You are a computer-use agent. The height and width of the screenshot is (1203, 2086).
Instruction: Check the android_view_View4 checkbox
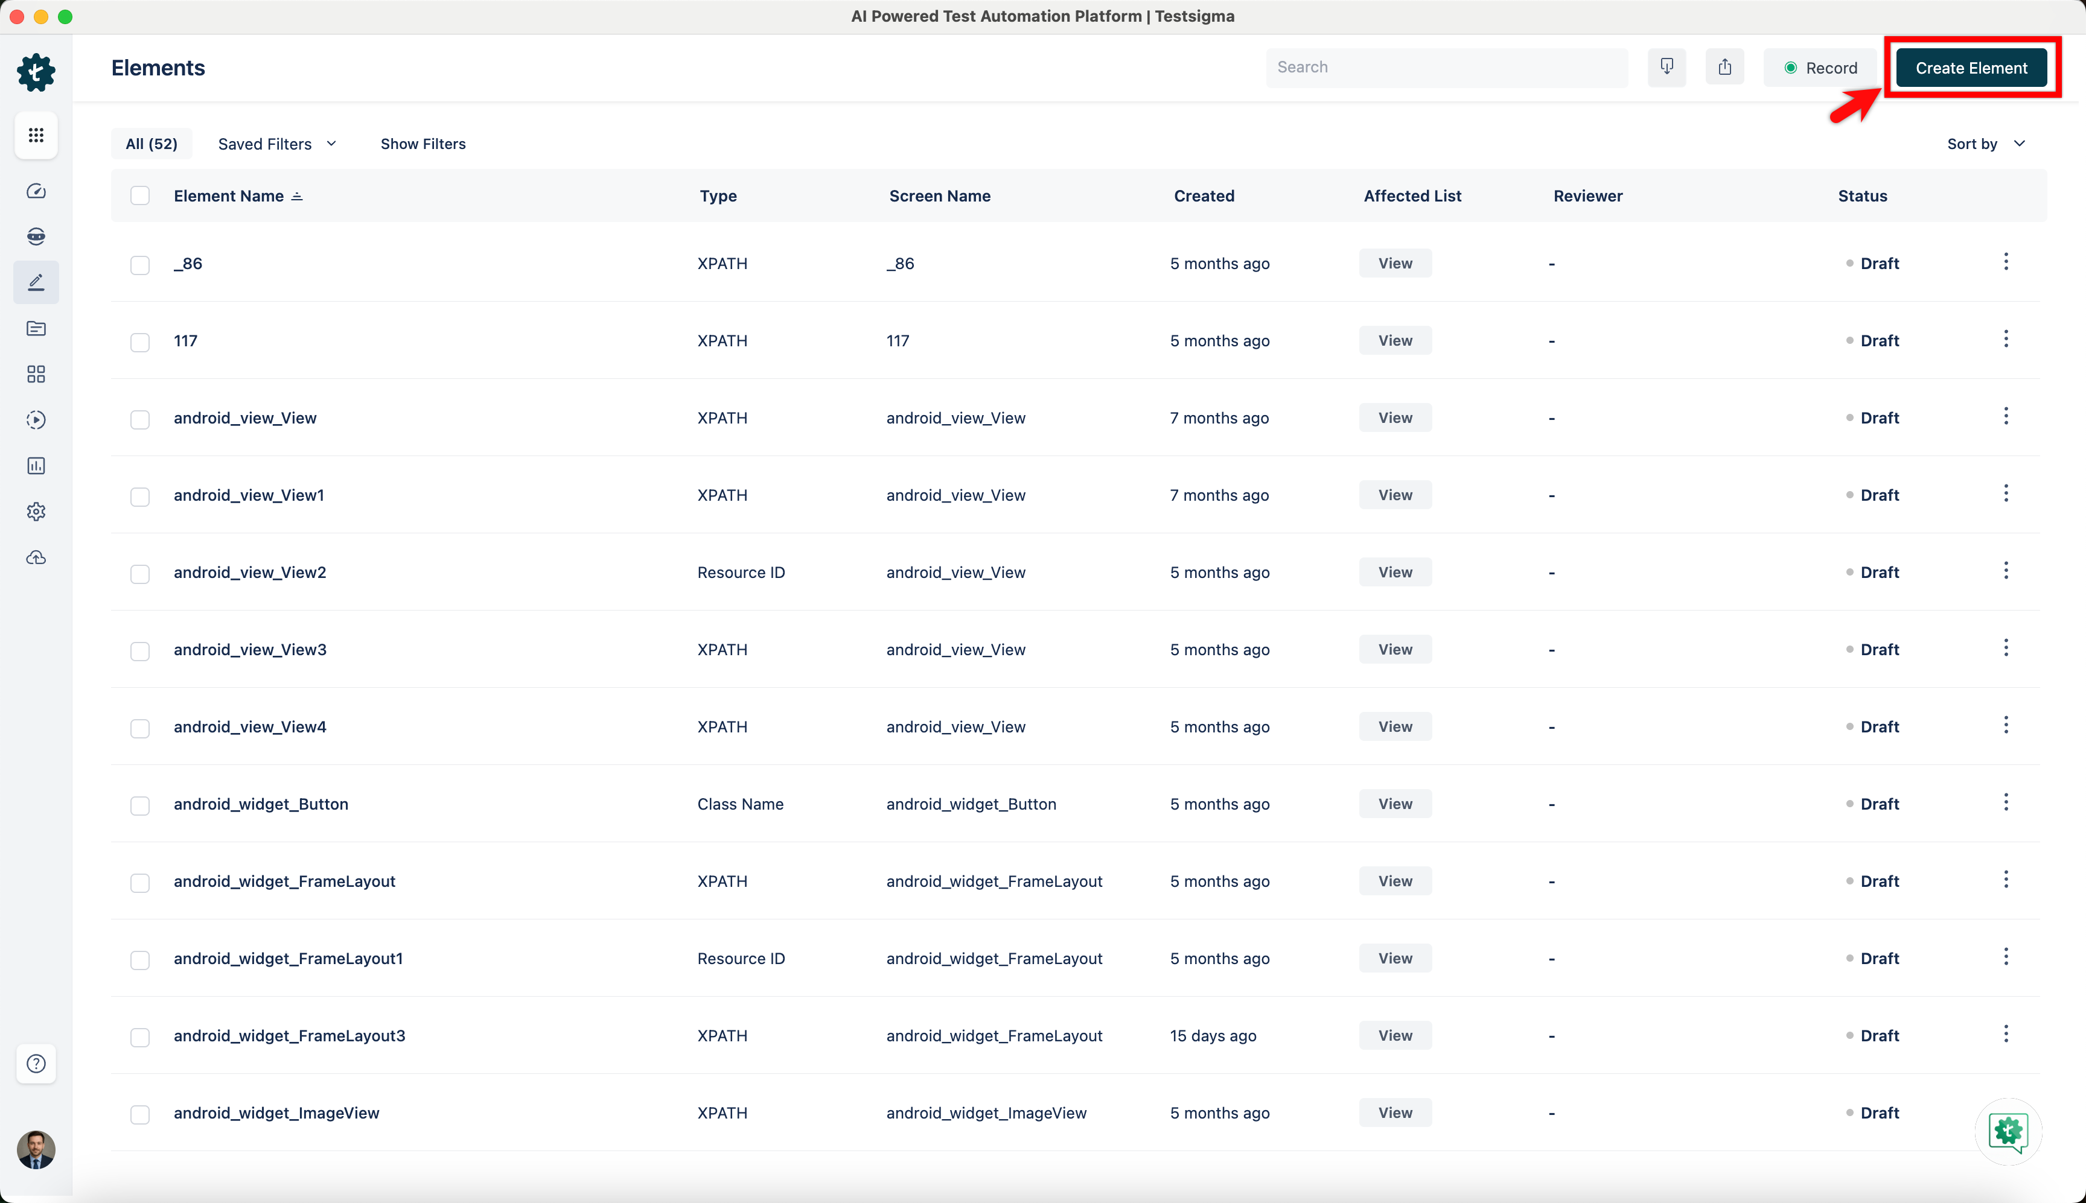click(139, 728)
